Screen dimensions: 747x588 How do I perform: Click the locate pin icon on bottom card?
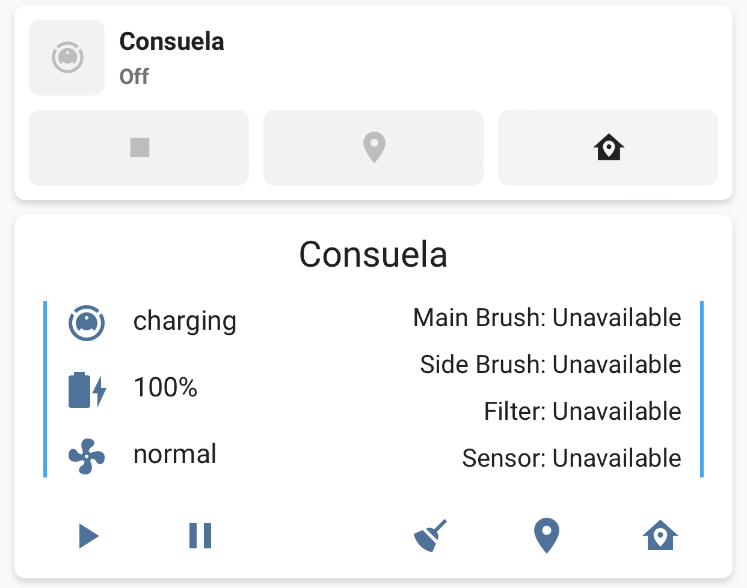click(546, 535)
